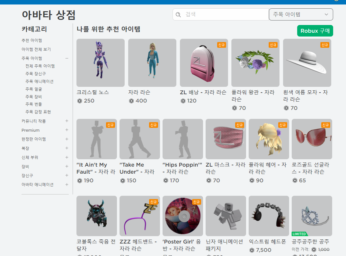Click the 익스트림 헤드폰 item title
Screen dimensions: 346x256
click(x=267, y=242)
